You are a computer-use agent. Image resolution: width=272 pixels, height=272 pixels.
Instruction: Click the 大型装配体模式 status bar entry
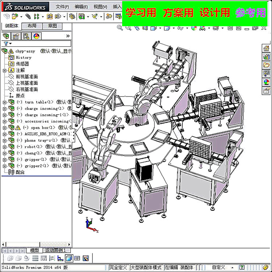pos(146,267)
